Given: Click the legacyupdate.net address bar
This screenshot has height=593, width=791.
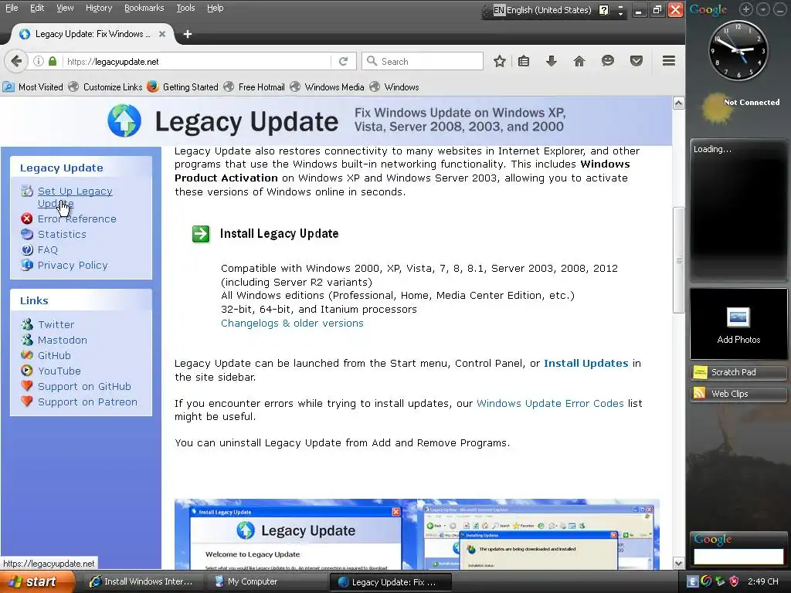Looking at the screenshot, I should [197, 62].
